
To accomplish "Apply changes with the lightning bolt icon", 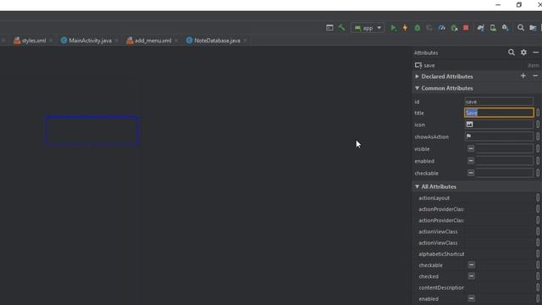I will [405, 28].
